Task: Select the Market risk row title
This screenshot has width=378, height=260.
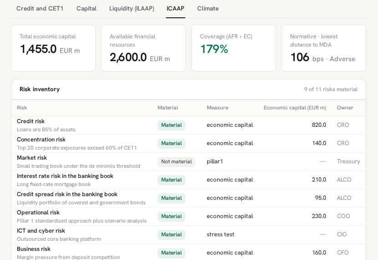Action: click(x=32, y=158)
